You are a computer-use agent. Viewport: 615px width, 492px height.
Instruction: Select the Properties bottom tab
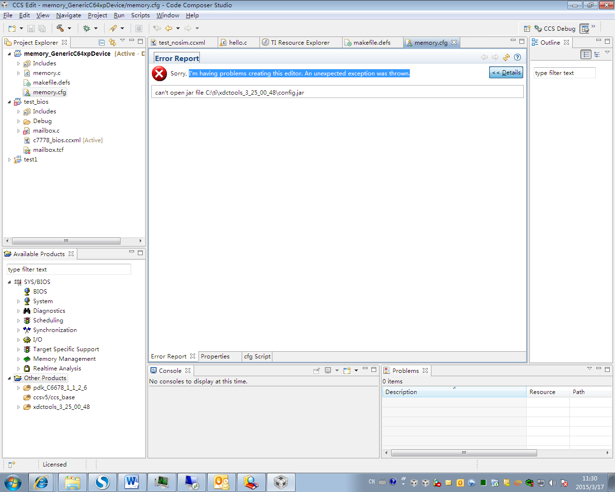pos(215,357)
